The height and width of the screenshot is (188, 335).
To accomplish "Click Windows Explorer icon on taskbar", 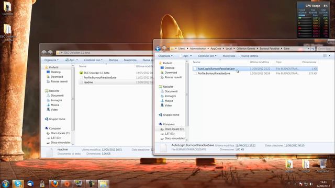I will pyautogui.click(x=104, y=184).
